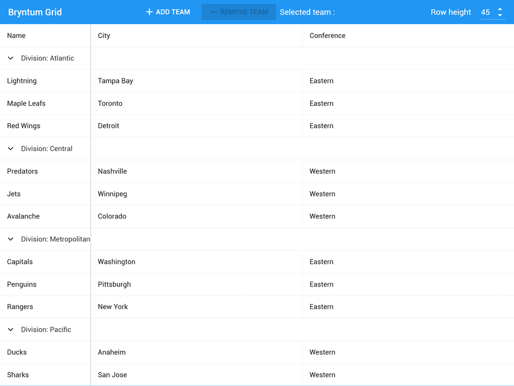Sort the grid by the Name column
This screenshot has height=386, width=514.
pyautogui.click(x=16, y=35)
